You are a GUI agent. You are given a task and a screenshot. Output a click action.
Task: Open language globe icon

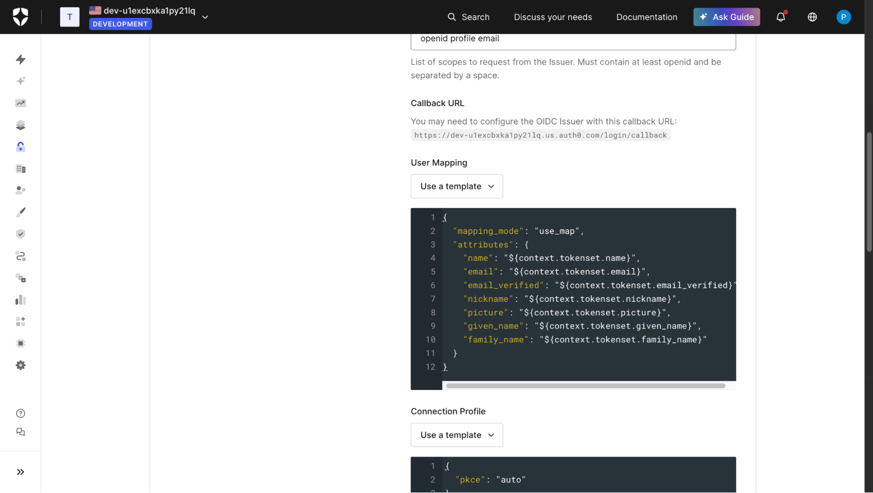(x=812, y=17)
